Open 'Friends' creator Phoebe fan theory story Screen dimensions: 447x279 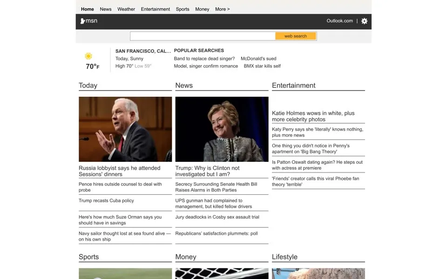tap(316, 181)
